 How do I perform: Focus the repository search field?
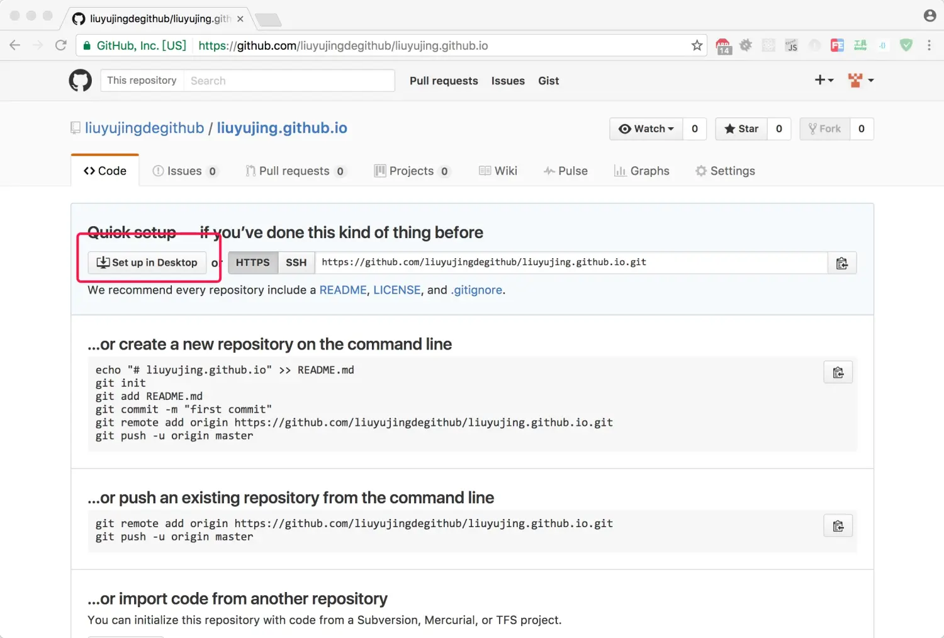click(289, 81)
